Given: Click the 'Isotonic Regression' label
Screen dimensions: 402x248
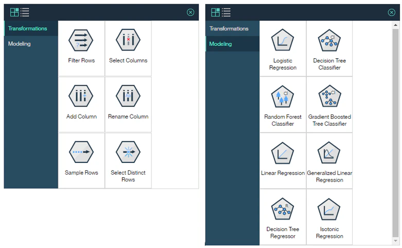Looking at the screenshot, I should coord(329,233).
